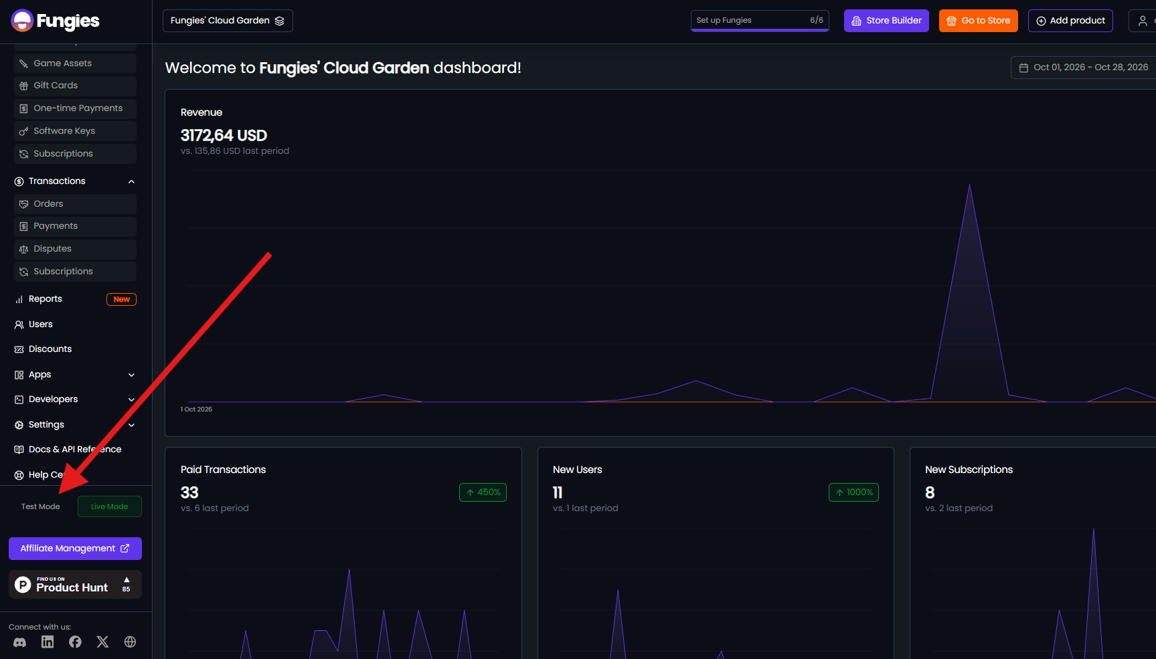Open the X (Twitter) icon
Screen dimensions: 1156x659
102,642
